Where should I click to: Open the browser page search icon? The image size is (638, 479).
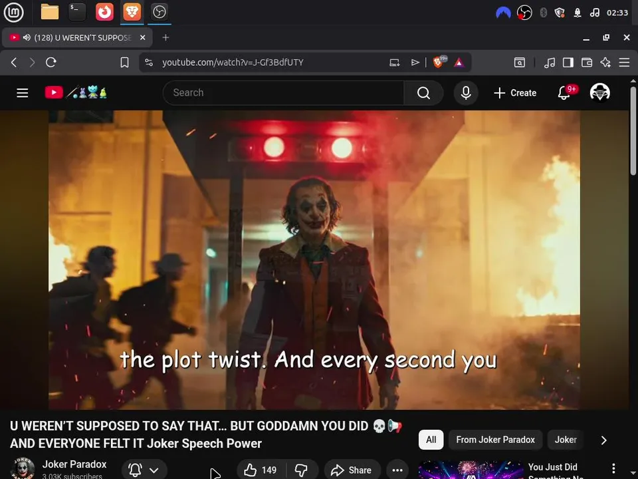[519, 63]
